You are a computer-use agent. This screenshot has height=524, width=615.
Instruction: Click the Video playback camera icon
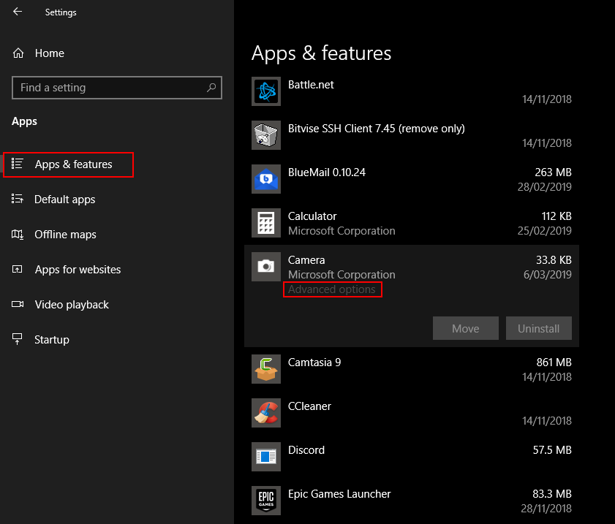click(18, 304)
